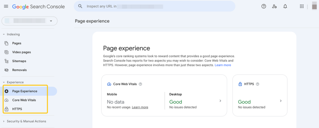Click the Removals crossed-eye icon
The height and width of the screenshot is (128, 319).
coord(7,70)
